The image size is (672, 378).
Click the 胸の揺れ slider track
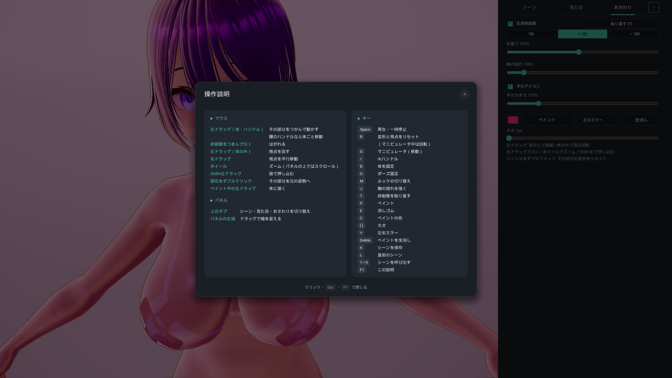click(582, 73)
